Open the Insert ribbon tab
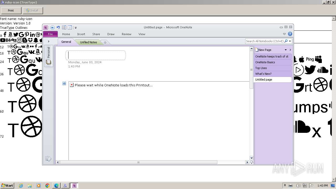This screenshot has height=189, width=336. pos(81,34)
